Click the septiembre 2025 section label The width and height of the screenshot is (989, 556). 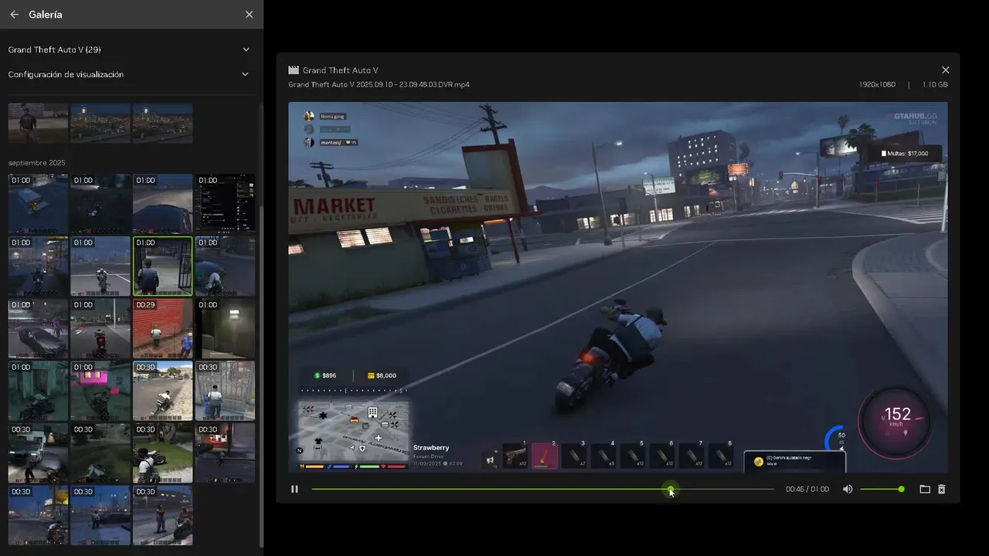click(36, 163)
